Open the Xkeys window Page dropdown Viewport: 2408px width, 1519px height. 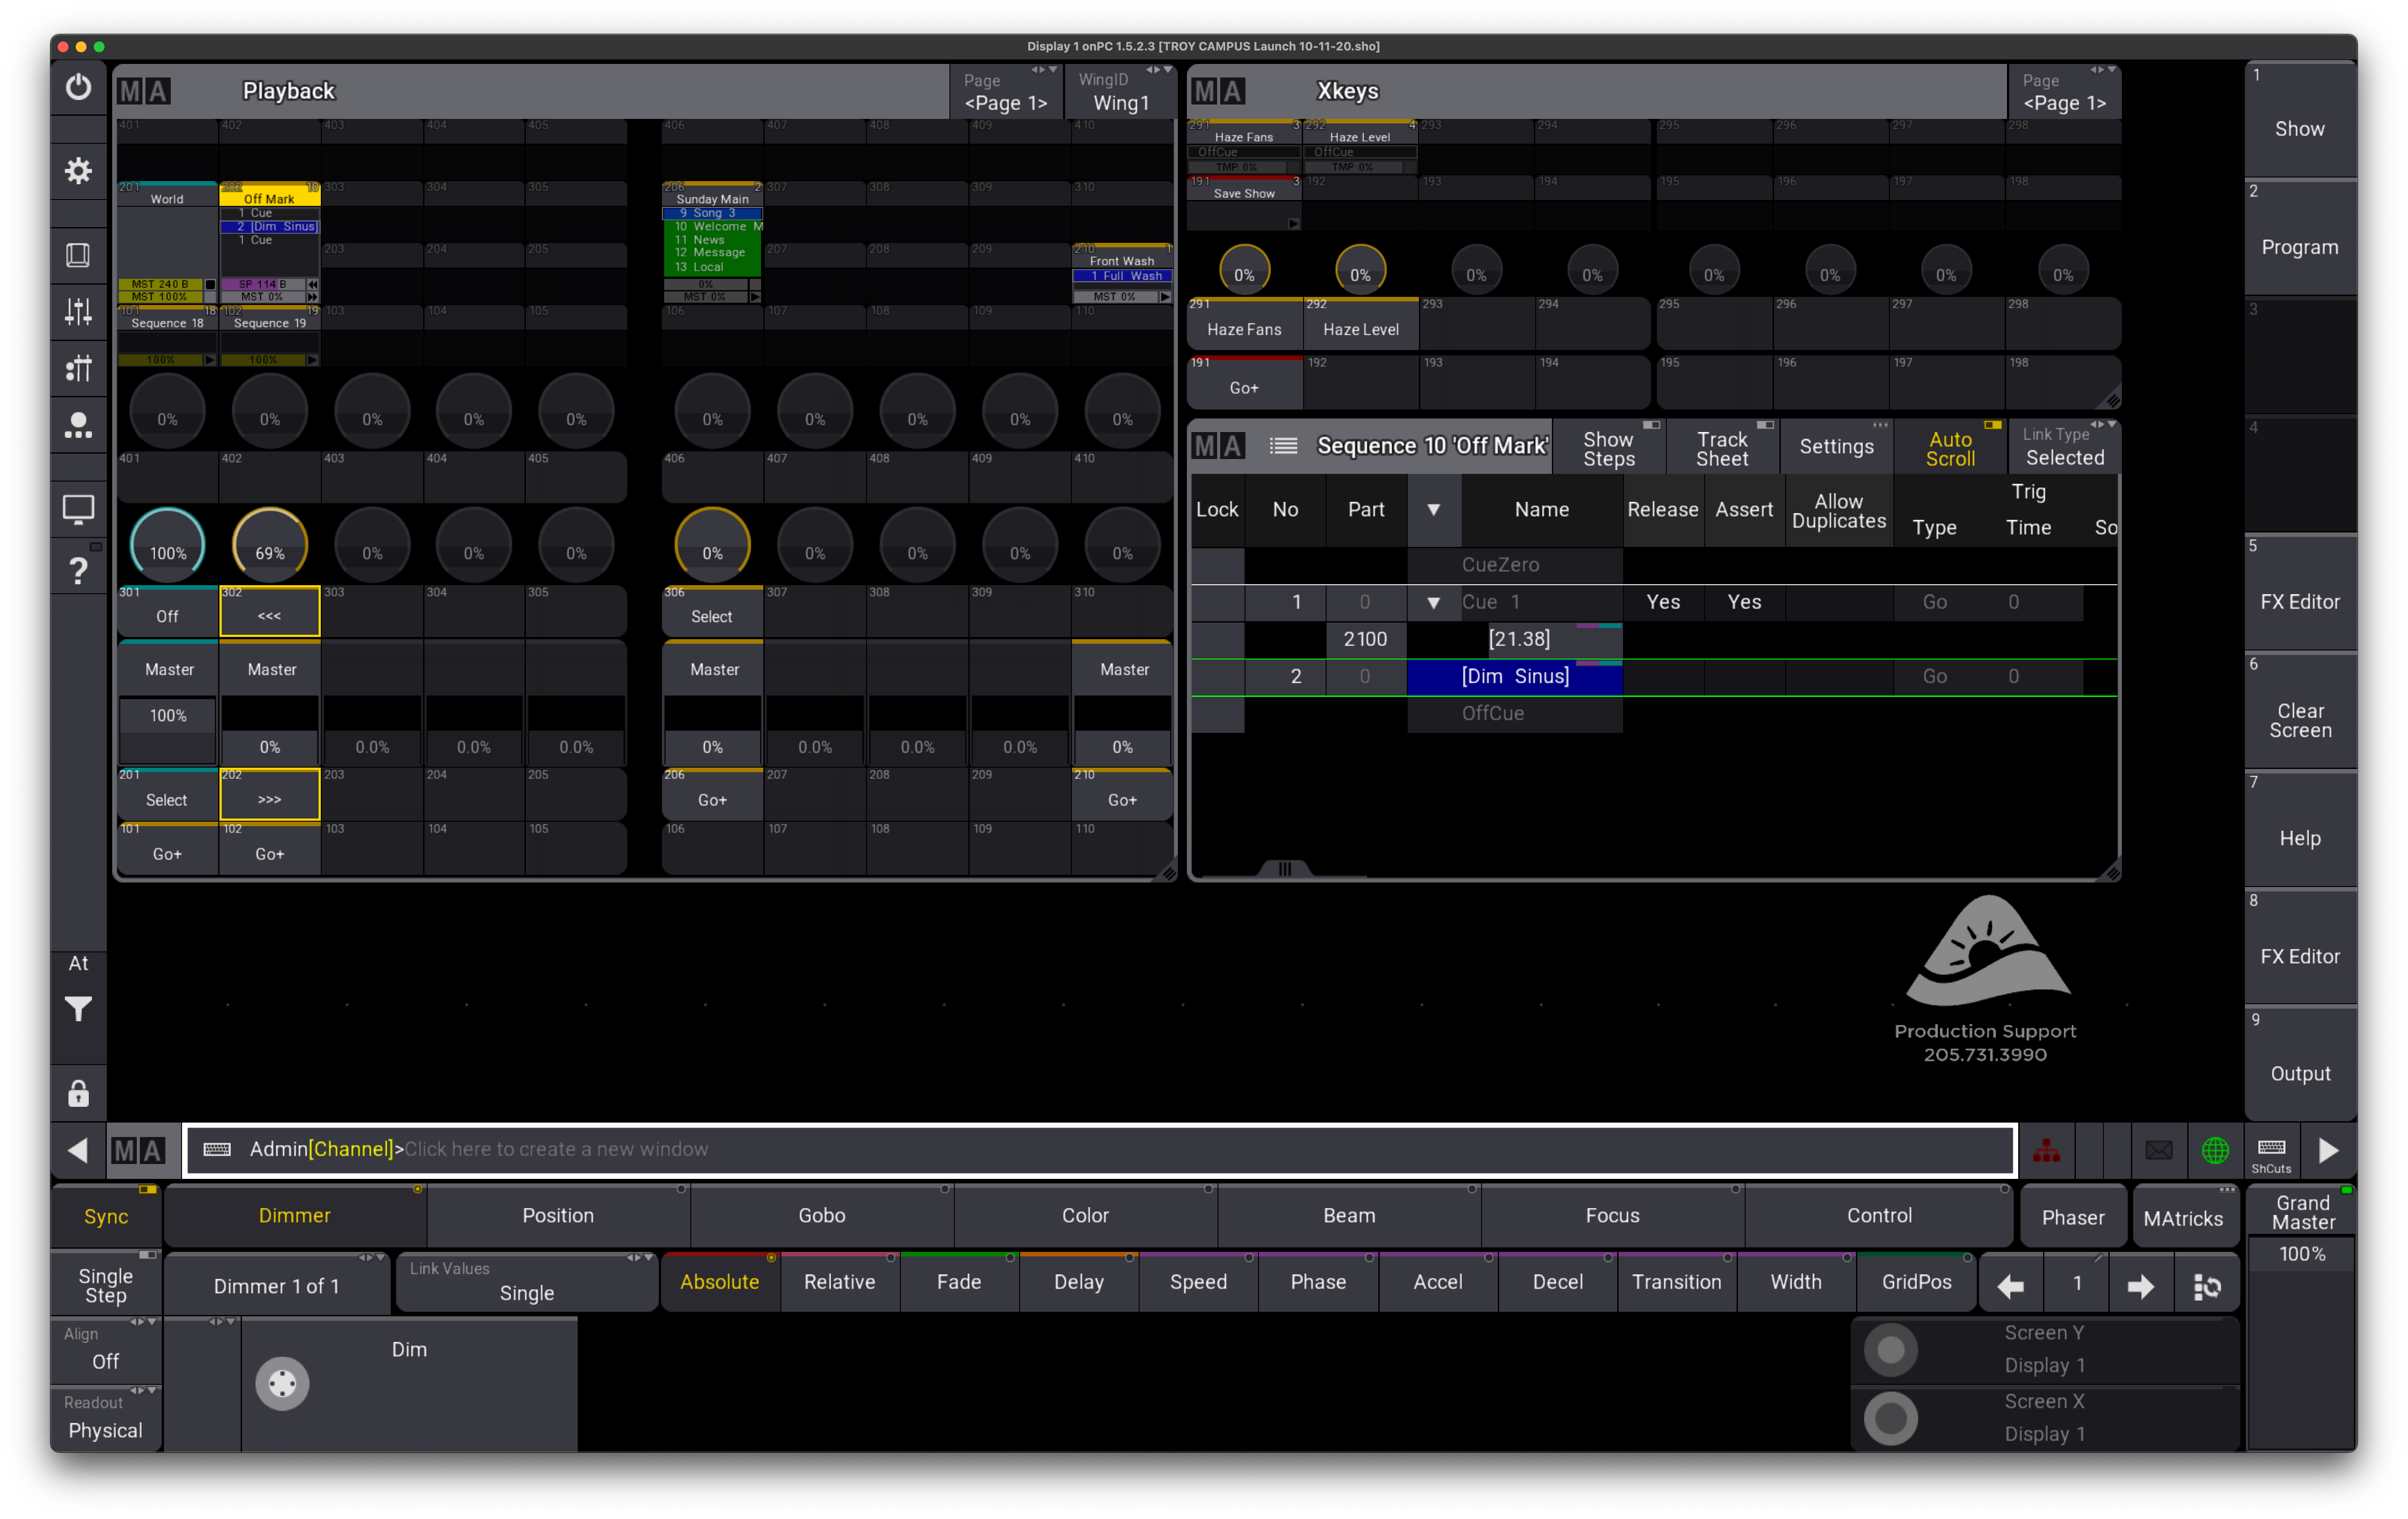[2064, 91]
